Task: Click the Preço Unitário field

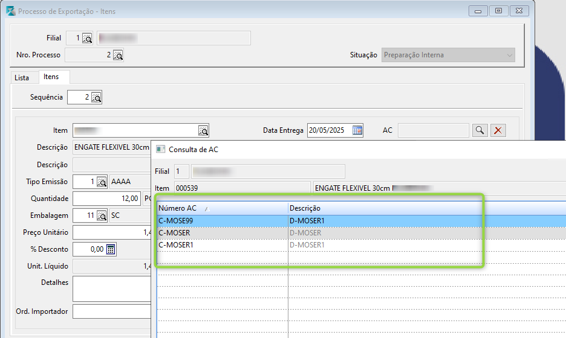Action: [x=112, y=232]
